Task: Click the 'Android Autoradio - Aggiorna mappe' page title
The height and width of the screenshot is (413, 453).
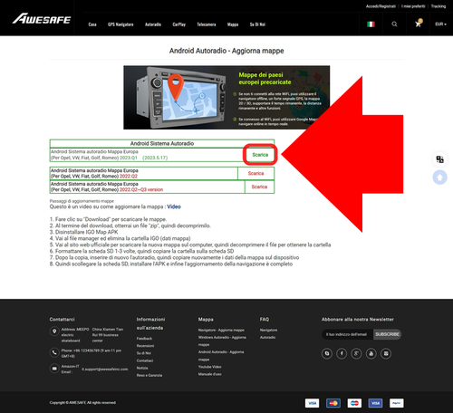Action: [226, 51]
